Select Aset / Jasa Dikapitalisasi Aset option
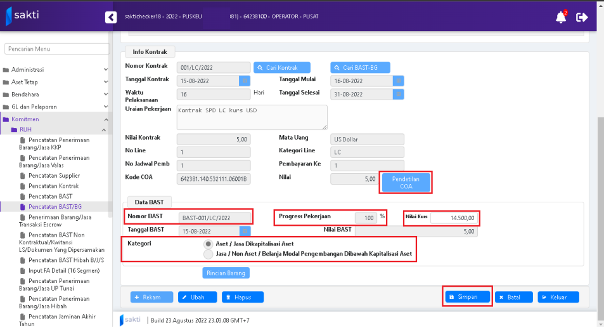This screenshot has height=328, width=604. (208, 244)
